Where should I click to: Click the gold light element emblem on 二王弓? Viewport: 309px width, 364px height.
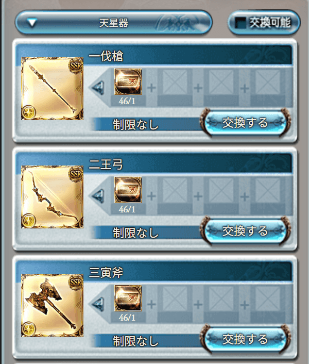tap(29, 221)
